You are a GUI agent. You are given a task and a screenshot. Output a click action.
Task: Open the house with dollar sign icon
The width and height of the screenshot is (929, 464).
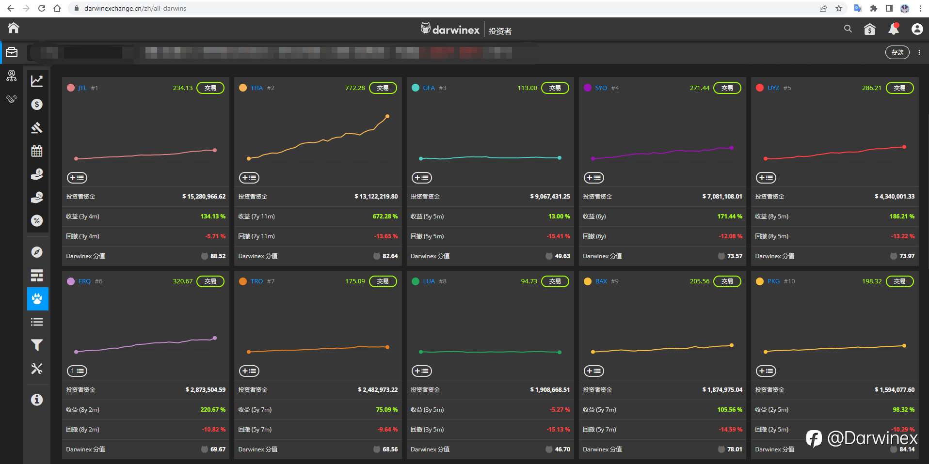(x=870, y=29)
